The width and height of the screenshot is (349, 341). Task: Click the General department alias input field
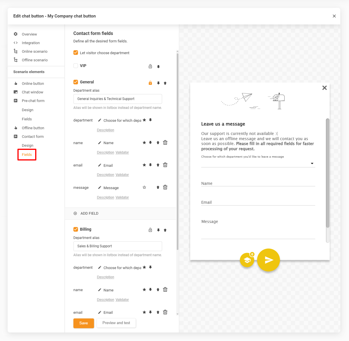tap(118, 99)
